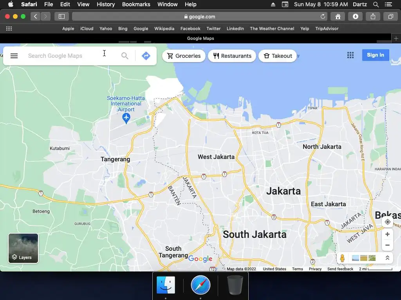Click the search magnifier icon in Maps

tap(125, 56)
